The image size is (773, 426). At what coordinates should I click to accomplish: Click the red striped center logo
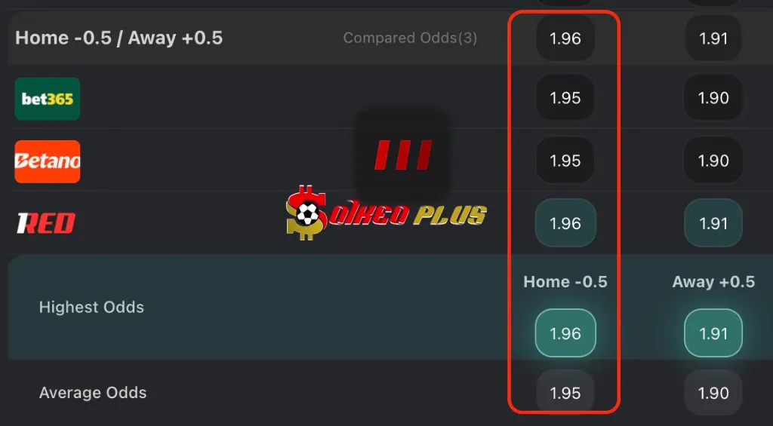pyautogui.click(x=403, y=155)
